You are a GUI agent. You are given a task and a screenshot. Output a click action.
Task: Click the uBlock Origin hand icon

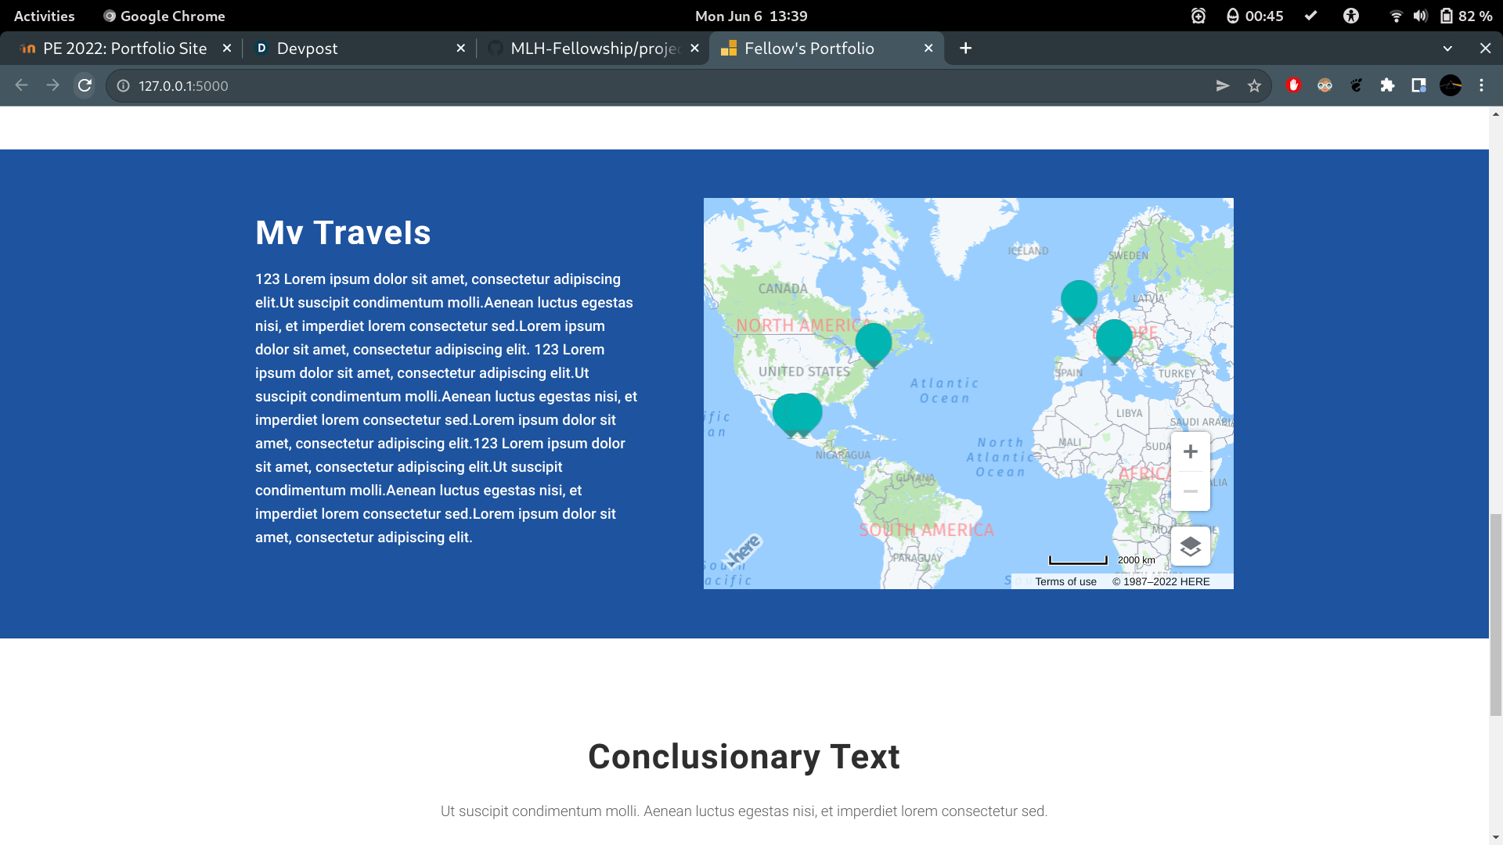1293,86
